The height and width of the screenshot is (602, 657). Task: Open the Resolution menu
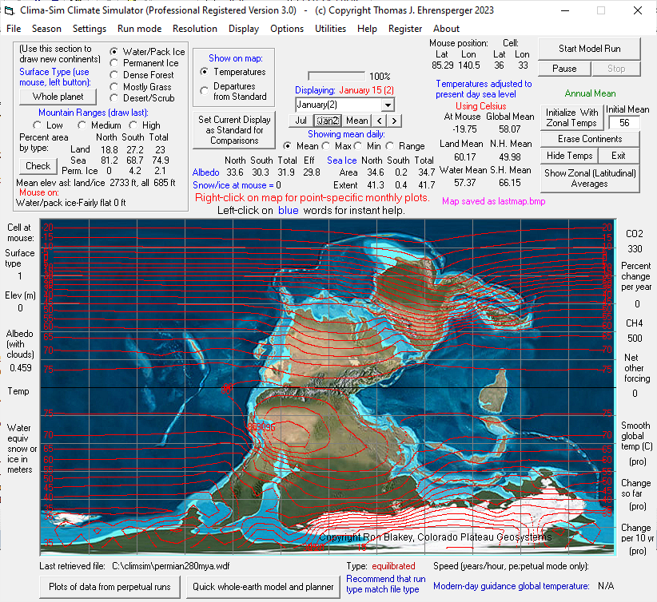[195, 29]
